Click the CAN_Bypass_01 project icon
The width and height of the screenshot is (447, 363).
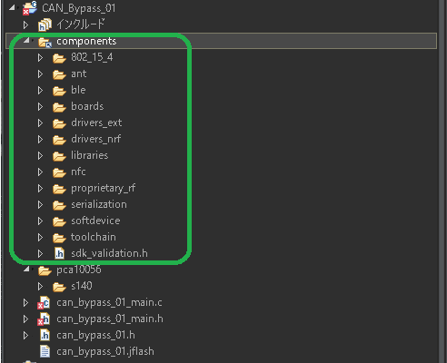coord(30,8)
